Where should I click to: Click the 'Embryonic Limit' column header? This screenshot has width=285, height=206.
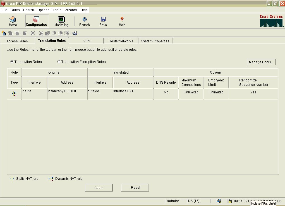tap(216, 83)
